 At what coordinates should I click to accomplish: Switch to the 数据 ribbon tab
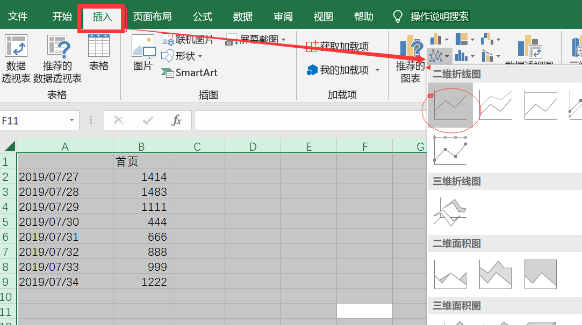(243, 16)
